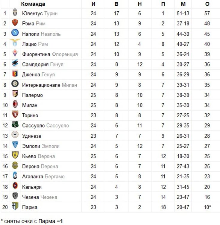This screenshot has height=225, width=220.
Task: Open the Кальяри team link
Action: [x=32, y=187]
